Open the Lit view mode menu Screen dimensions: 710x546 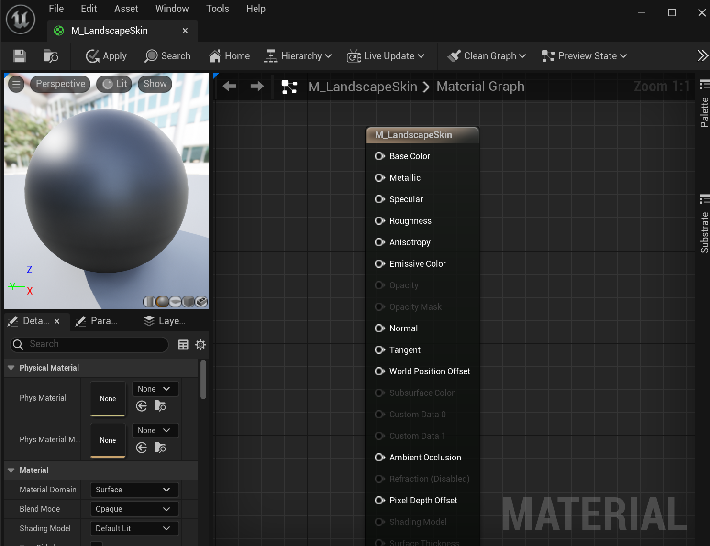pos(115,84)
